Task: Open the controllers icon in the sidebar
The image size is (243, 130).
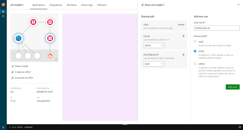Action: (x=3, y=16)
